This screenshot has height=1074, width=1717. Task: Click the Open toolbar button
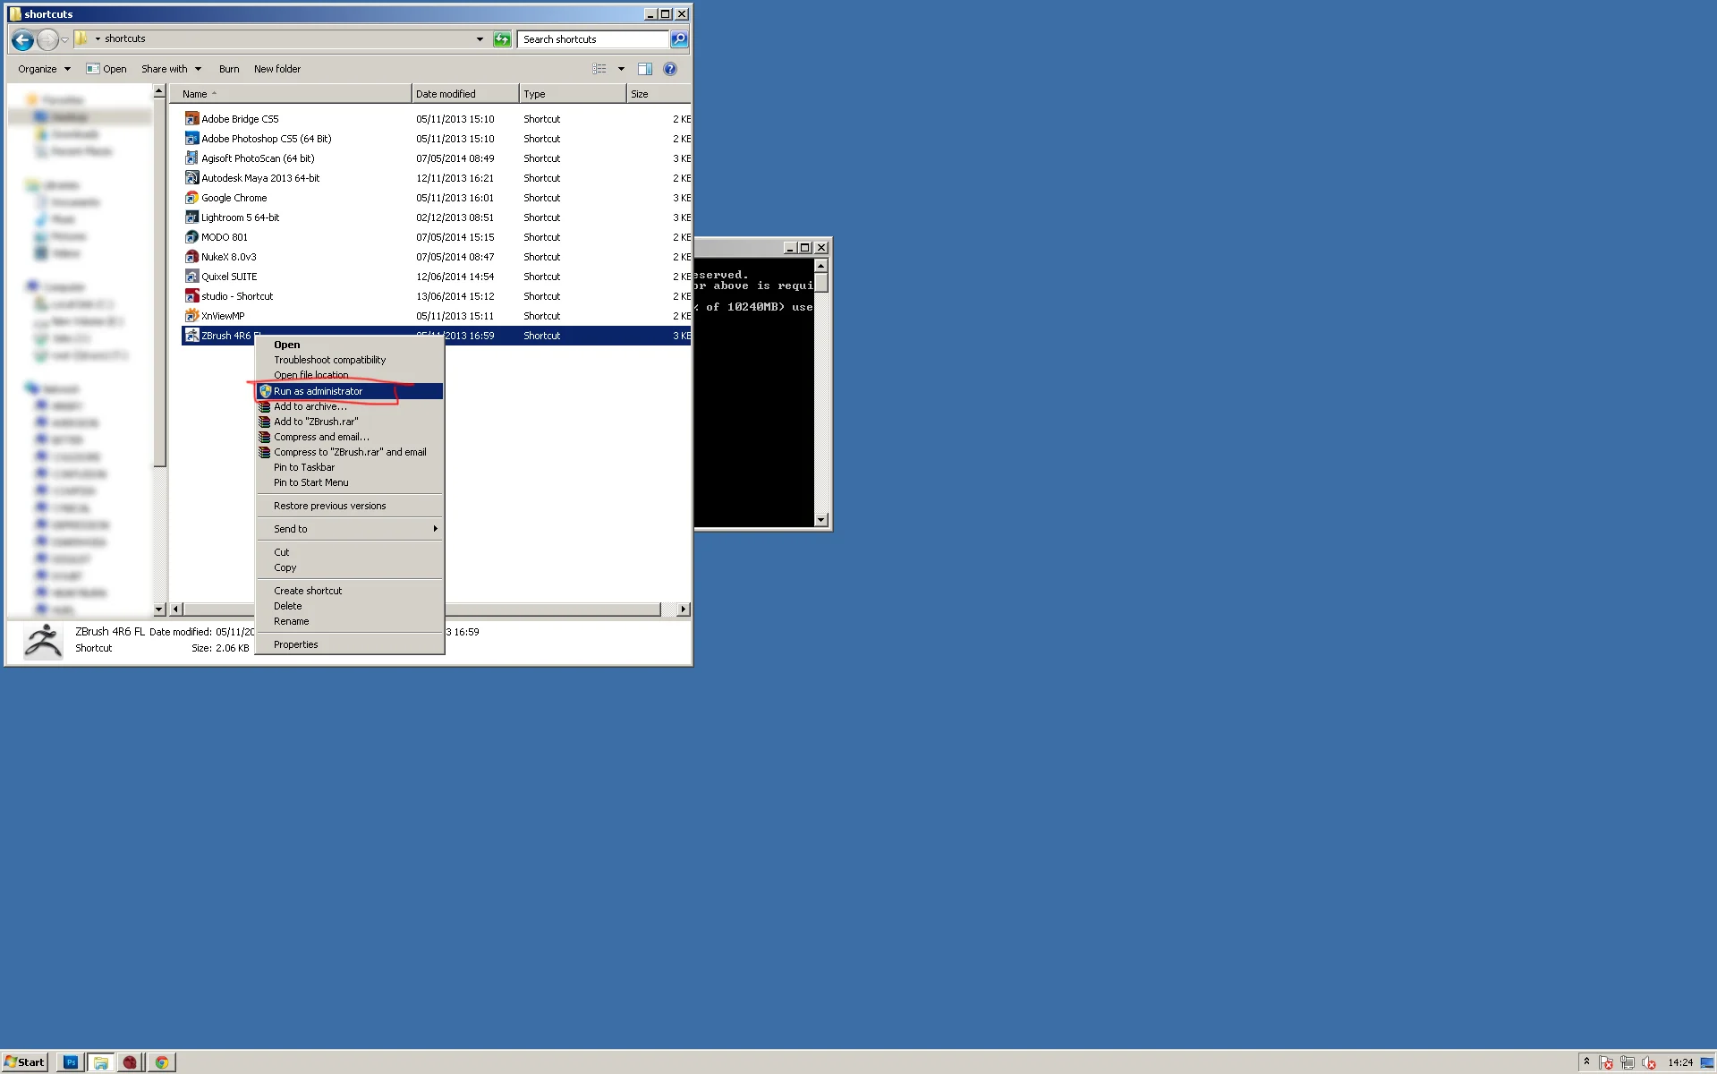click(x=106, y=69)
